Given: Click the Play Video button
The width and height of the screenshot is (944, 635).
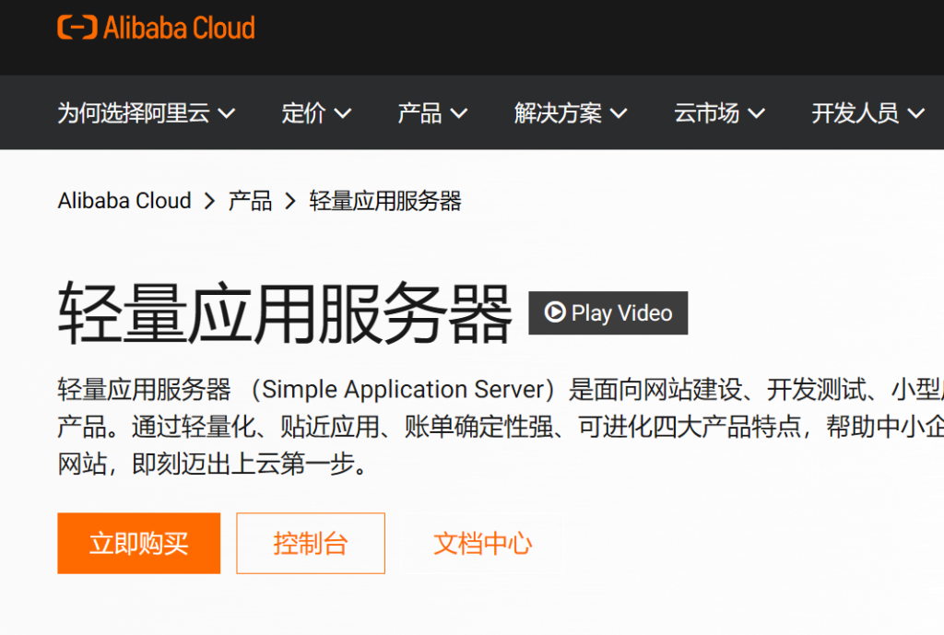Looking at the screenshot, I should pyautogui.click(x=608, y=313).
